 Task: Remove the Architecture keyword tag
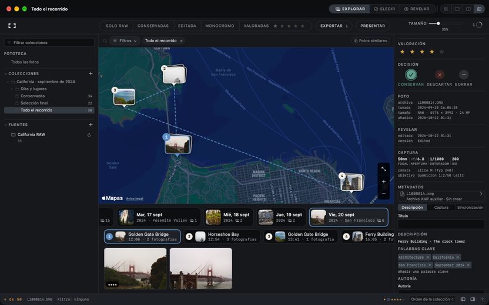[x=428, y=257]
